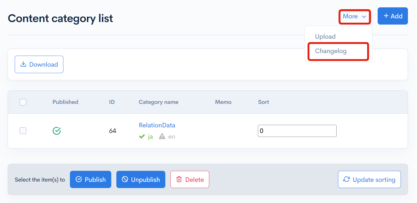Click the green published status checkmark icon
The width and height of the screenshot is (417, 203).
pos(57,131)
